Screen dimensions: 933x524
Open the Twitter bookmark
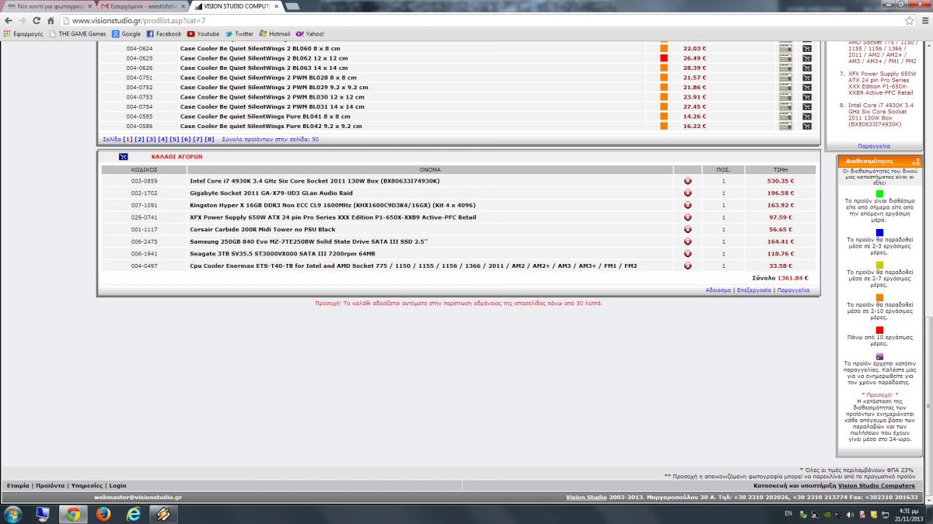click(239, 34)
